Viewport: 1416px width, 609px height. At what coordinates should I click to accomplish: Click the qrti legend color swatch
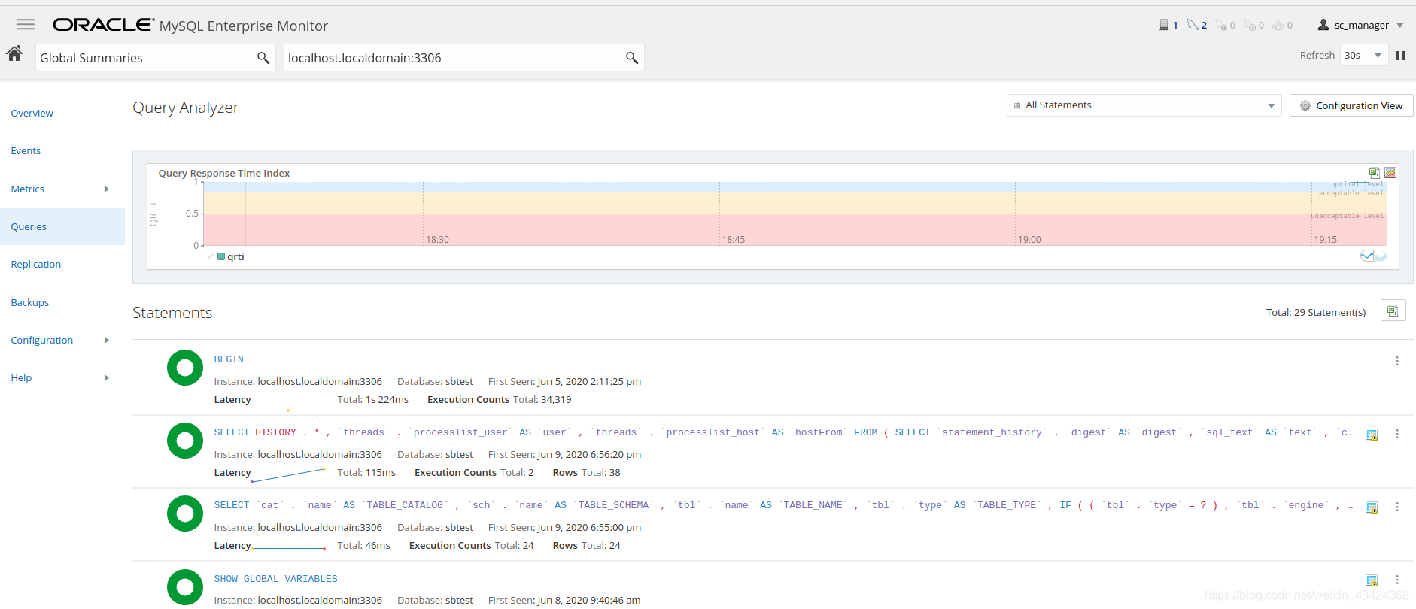[x=221, y=256]
